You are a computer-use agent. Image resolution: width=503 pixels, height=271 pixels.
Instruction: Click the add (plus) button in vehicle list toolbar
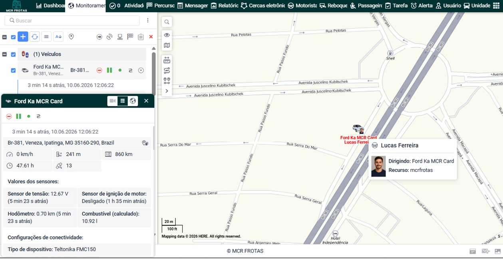(23, 37)
